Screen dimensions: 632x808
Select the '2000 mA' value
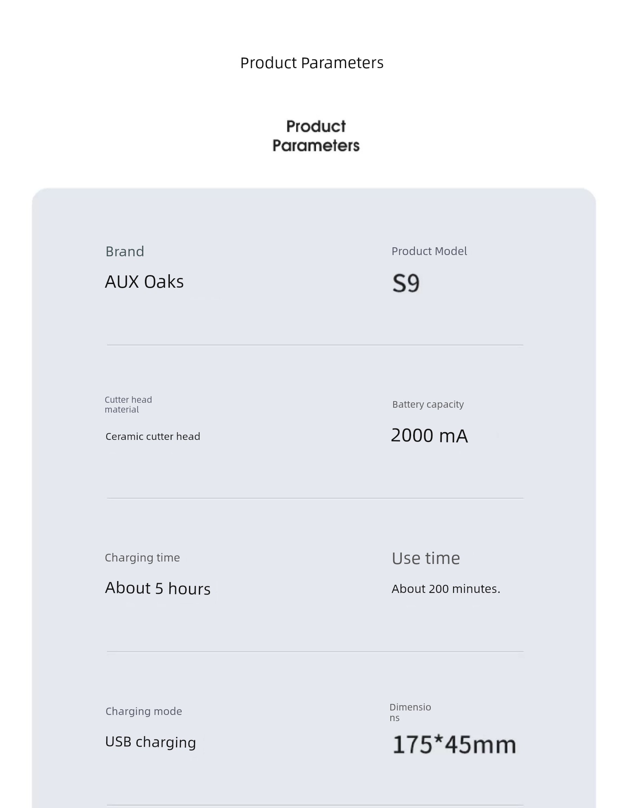click(x=429, y=435)
